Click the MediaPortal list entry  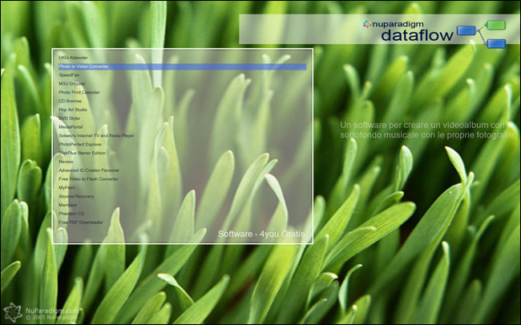pyautogui.click(x=71, y=126)
